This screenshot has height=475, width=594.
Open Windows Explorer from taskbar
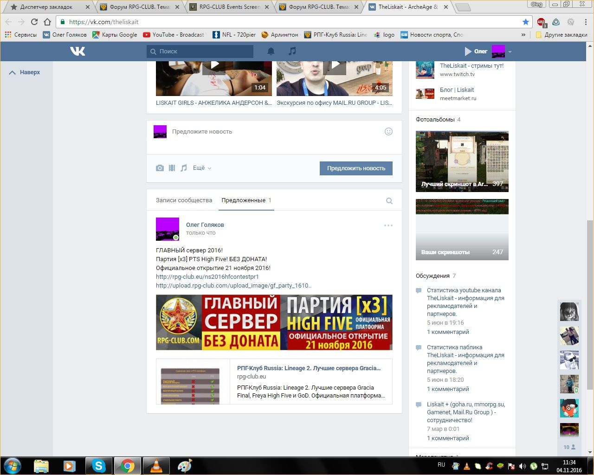pos(41,466)
